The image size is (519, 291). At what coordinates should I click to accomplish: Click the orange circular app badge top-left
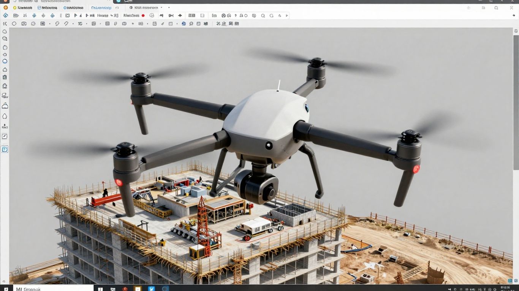tap(5, 7)
